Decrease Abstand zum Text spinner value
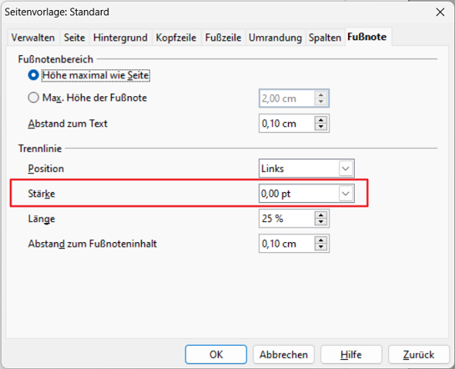 pyautogui.click(x=321, y=127)
